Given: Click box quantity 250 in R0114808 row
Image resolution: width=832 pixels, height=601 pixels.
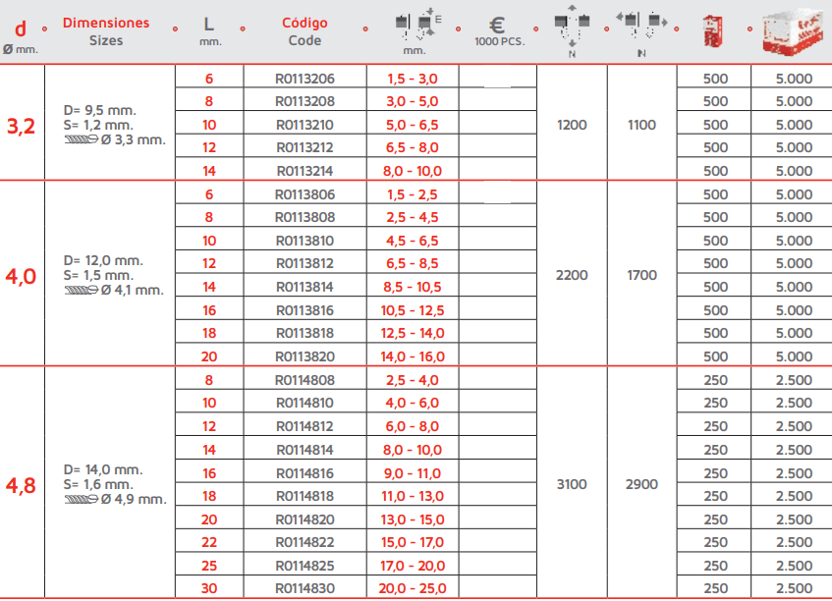Looking at the screenshot, I should (715, 380).
